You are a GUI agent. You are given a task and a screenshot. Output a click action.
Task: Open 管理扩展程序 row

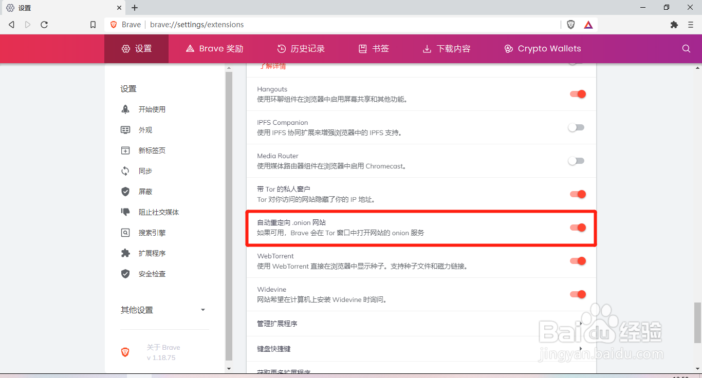click(x=421, y=324)
